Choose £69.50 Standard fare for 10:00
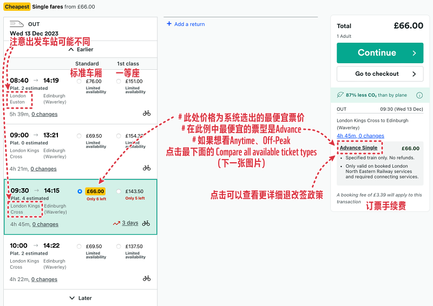 (x=80, y=247)
